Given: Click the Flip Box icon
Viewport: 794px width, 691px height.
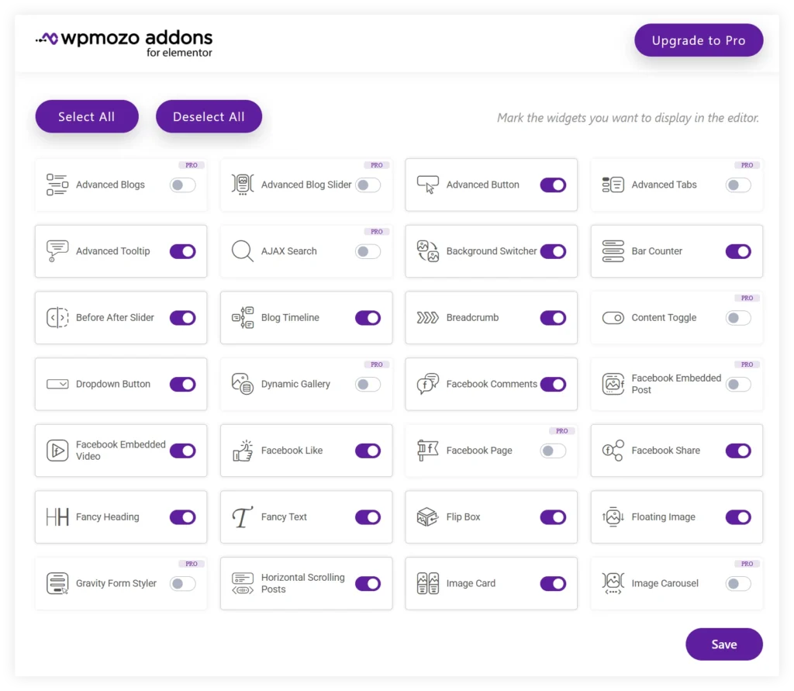Looking at the screenshot, I should [428, 517].
